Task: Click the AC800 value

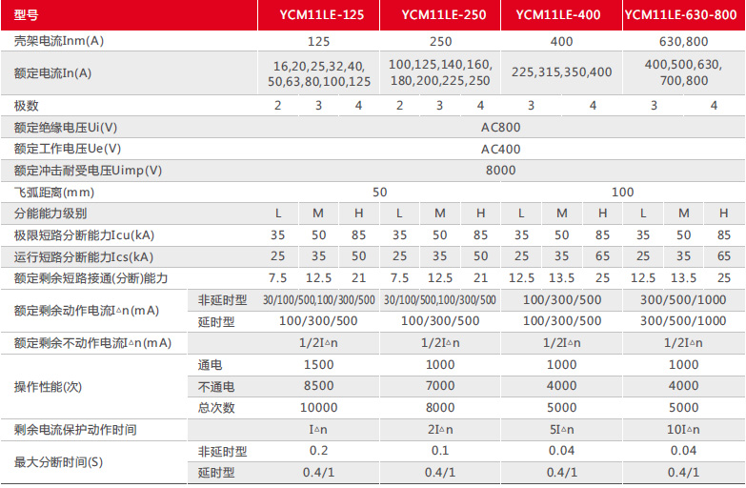Action: click(501, 128)
